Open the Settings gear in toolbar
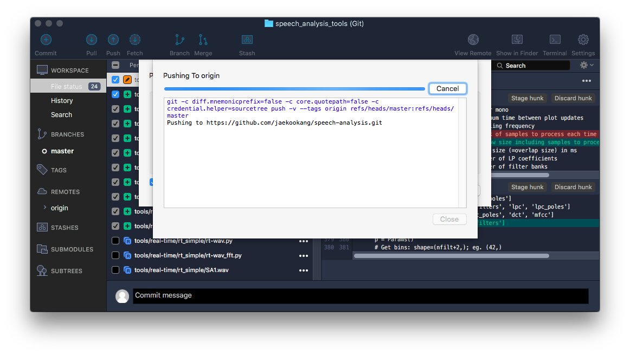This screenshot has height=355, width=630. [x=583, y=40]
